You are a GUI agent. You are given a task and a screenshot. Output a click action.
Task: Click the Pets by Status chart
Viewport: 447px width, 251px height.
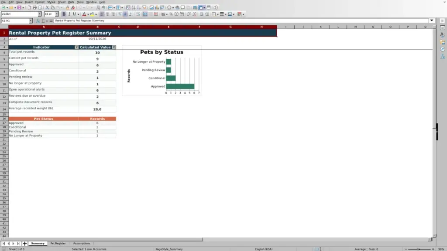[x=162, y=71]
